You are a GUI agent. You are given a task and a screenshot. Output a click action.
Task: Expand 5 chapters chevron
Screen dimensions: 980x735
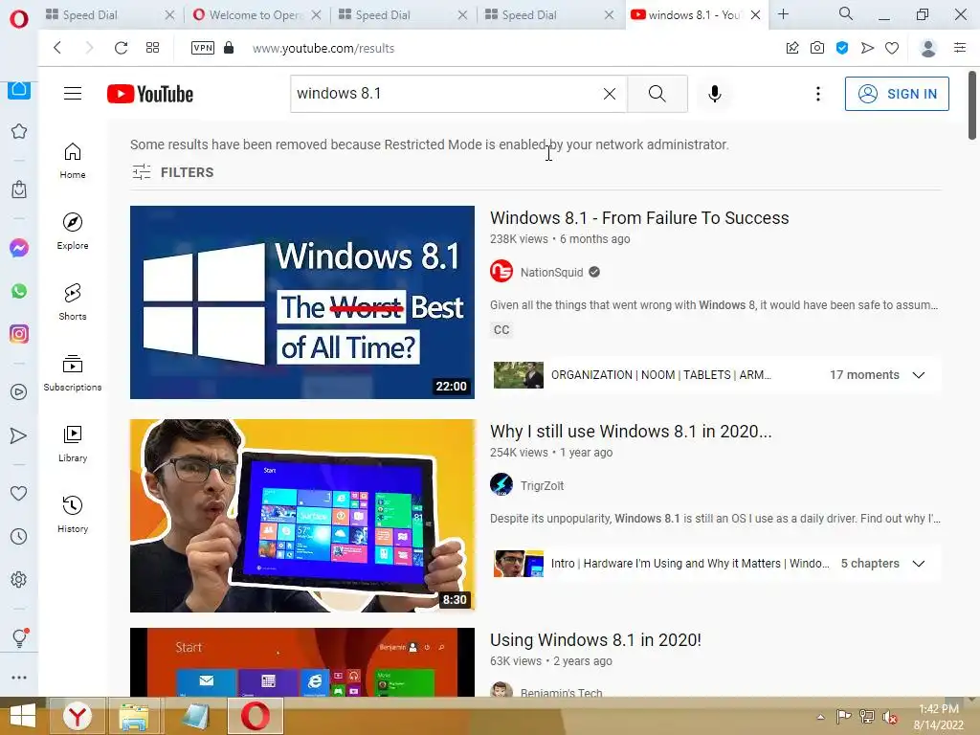click(918, 564)
